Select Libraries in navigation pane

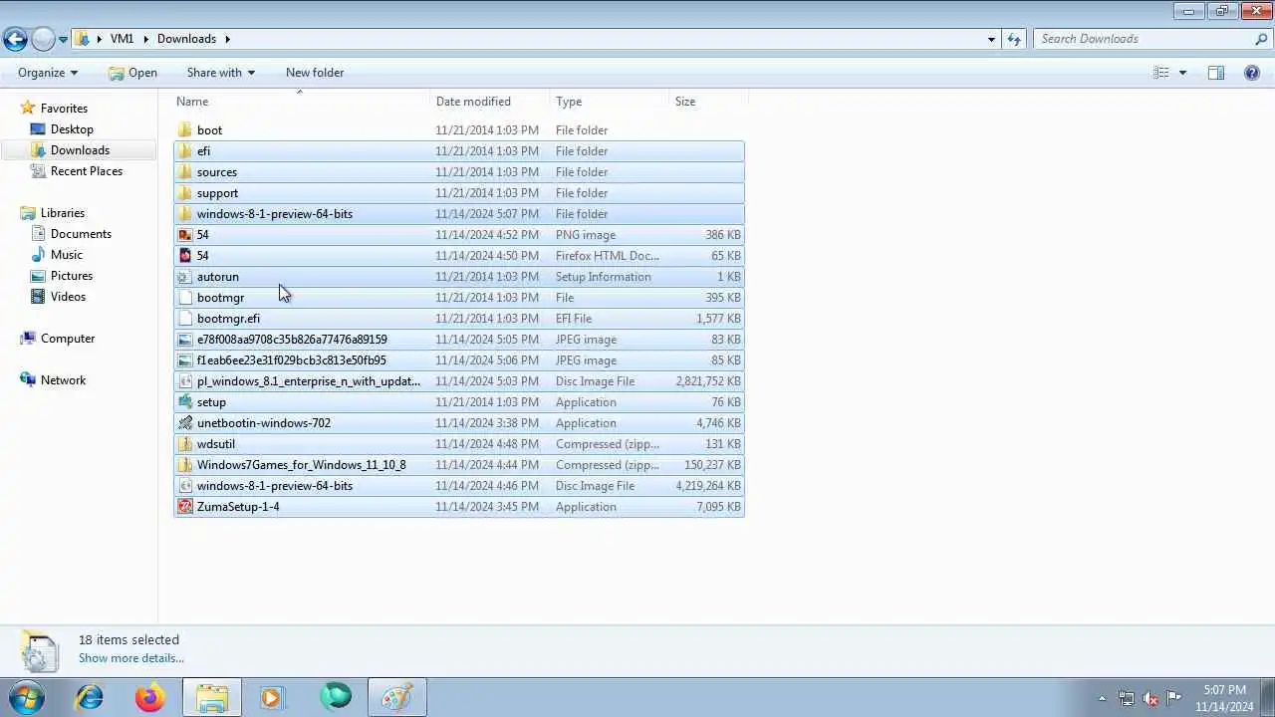62,213
